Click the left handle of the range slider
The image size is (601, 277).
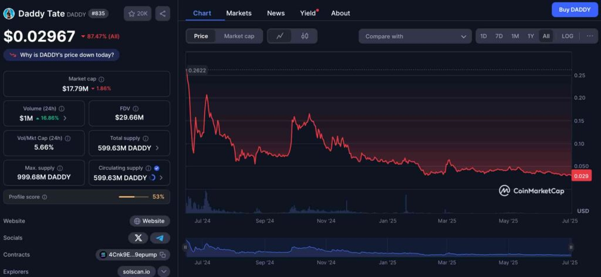(x=185, y=248)
